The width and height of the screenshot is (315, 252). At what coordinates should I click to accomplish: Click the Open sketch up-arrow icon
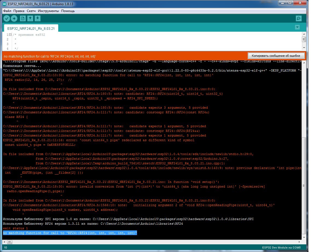pyautogui.click(x=30, y=19)
